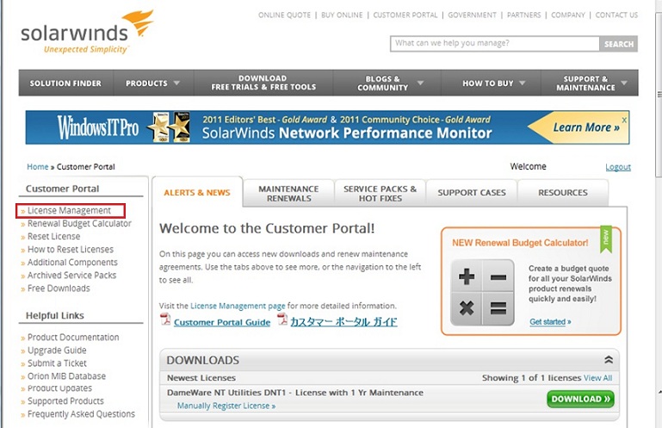Open Online Quote top link
662x428 pixels.
(285, 15)
